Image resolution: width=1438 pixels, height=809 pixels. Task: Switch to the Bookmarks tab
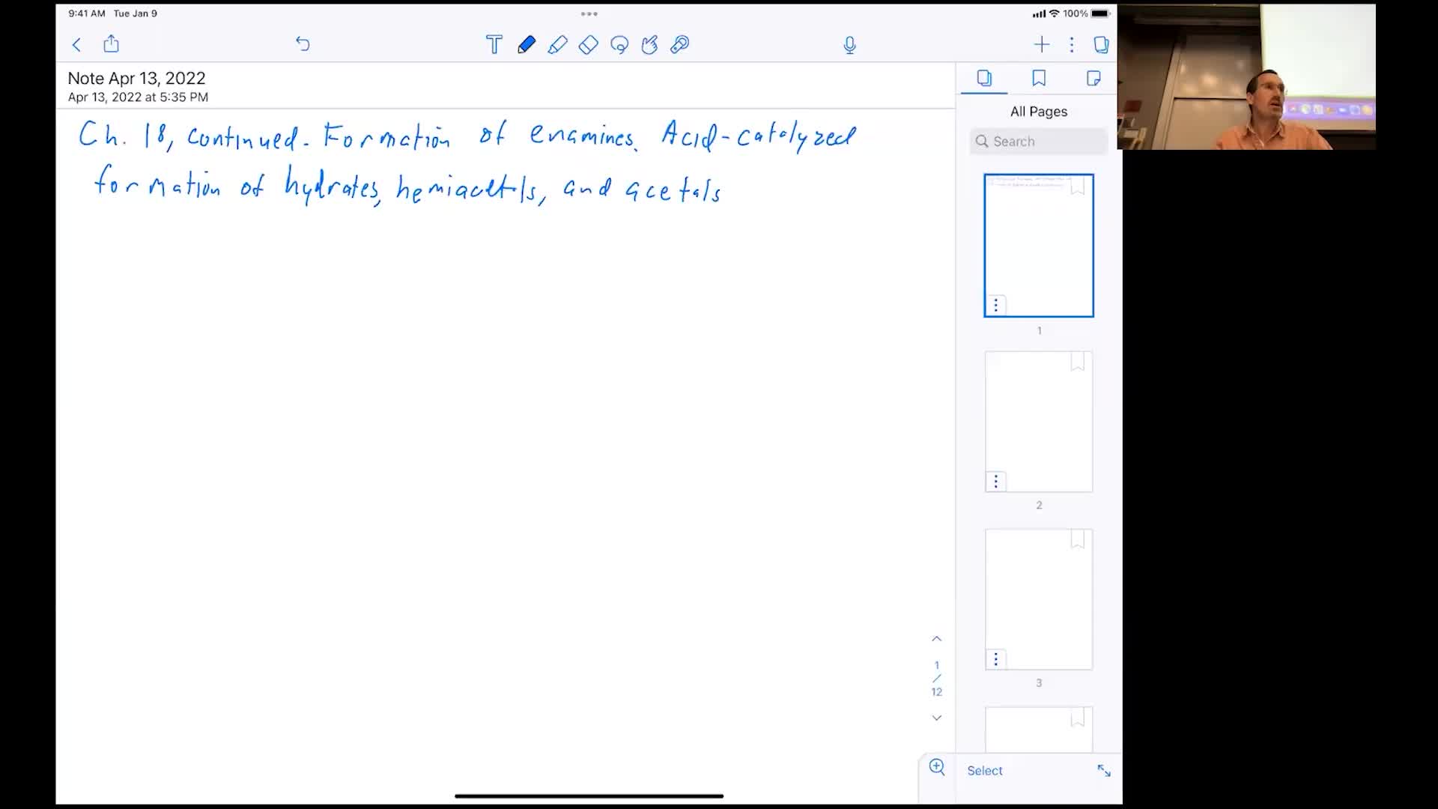tap(1039, 78)
